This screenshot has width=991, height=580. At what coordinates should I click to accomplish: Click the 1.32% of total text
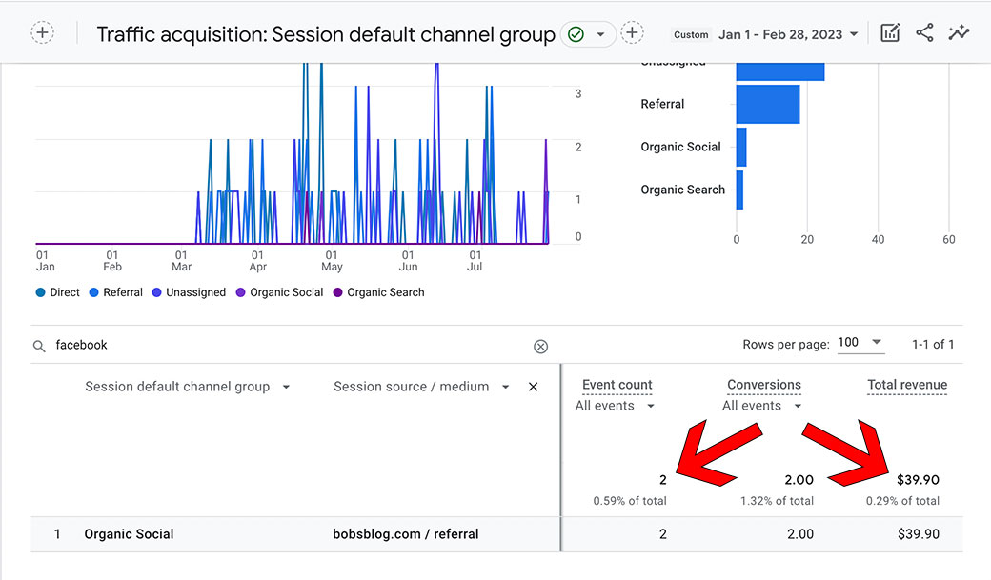pos(777,501)
